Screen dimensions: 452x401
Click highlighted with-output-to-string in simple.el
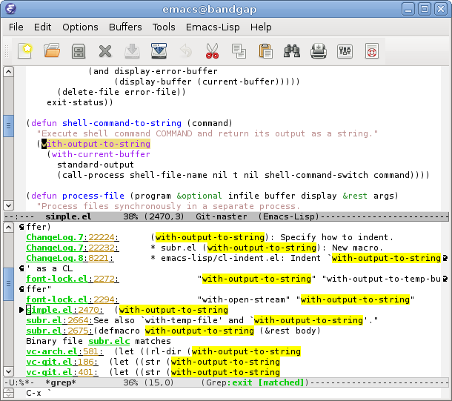(96, 144)
